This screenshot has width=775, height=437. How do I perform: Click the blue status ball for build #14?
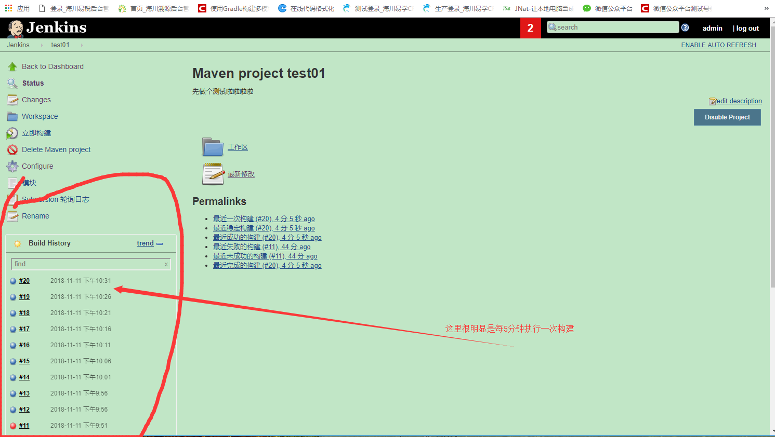[13, 377]
